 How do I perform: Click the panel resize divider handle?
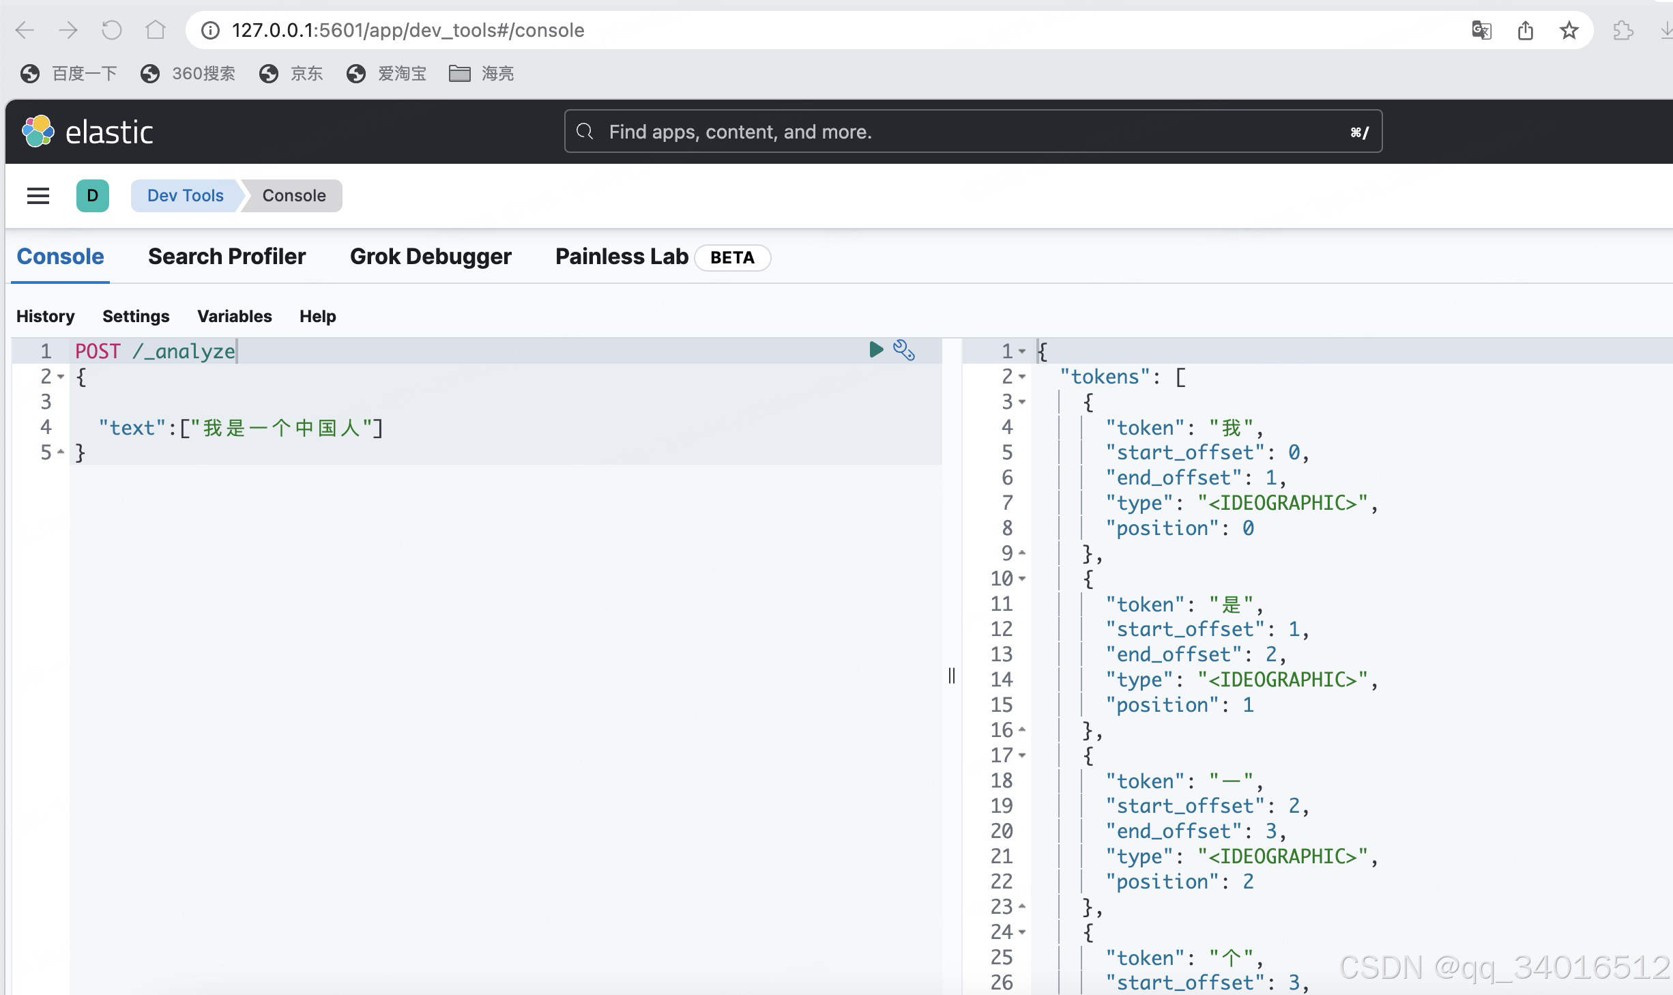tap(952, 676)
